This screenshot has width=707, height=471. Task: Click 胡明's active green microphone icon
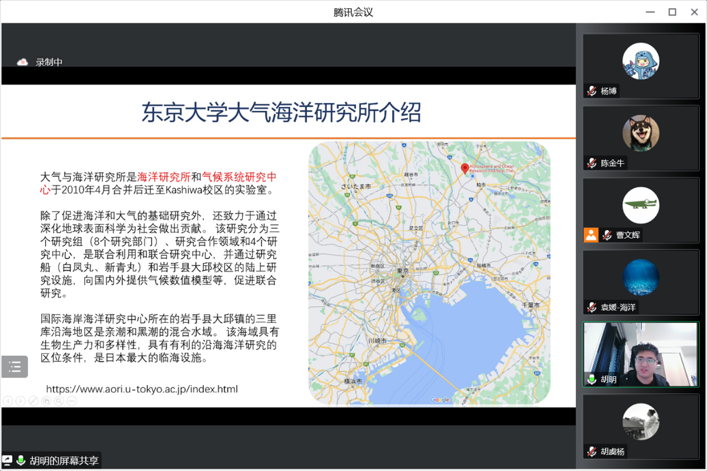pos(592,379)
